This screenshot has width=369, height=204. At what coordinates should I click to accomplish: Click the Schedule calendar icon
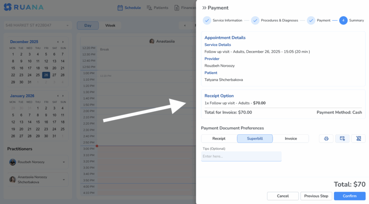[120, 8]
